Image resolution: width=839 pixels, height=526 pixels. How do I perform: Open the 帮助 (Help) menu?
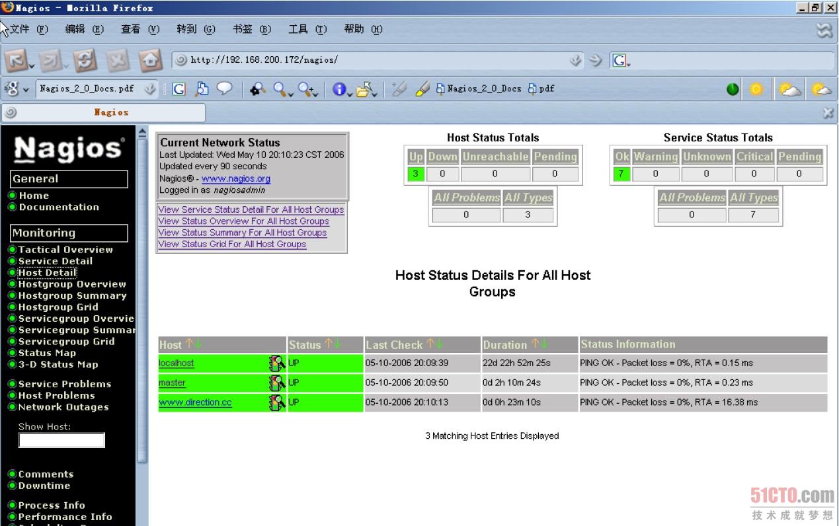[x=363, y=29]
